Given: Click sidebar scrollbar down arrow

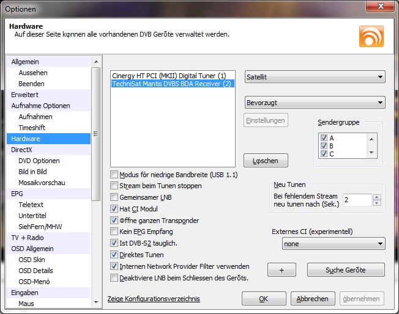Looking at the screenshot, I should click(x=96, y=302).
